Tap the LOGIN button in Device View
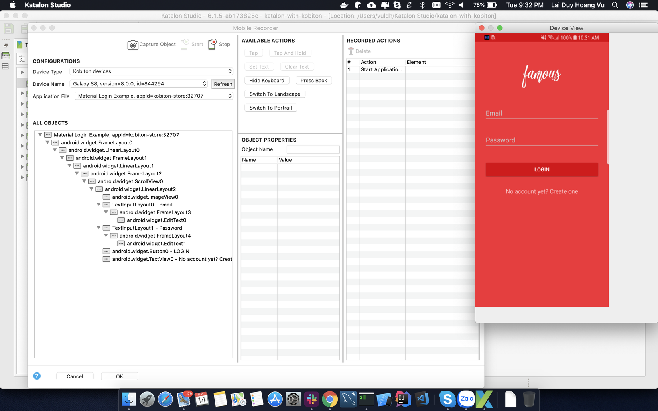Image resolution: width=658 pixels, height=411 pixels. click(542, 169)
